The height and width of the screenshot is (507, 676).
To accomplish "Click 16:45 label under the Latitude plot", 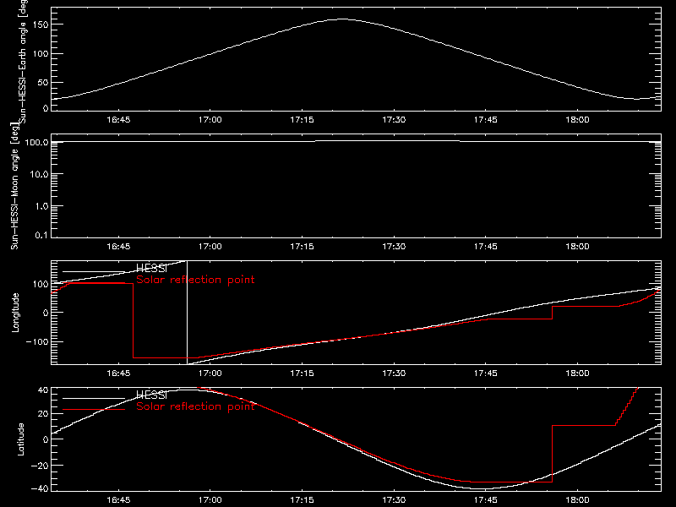I will click(118, 500).
